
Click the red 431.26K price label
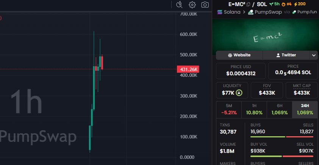188,69
